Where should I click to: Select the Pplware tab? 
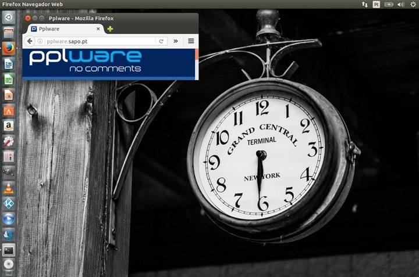tap(66, 29)
